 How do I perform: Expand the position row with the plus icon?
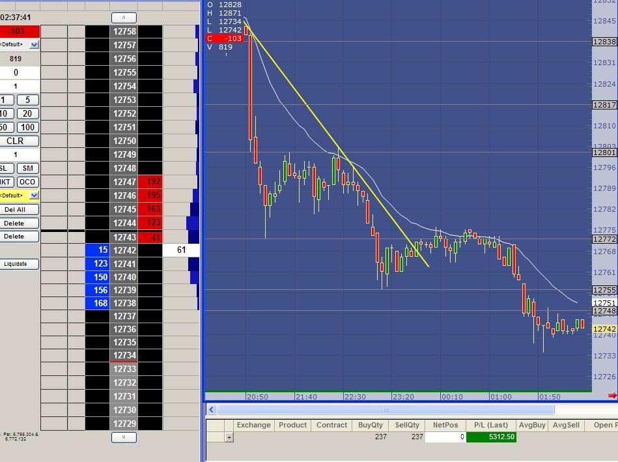[229, 437]
